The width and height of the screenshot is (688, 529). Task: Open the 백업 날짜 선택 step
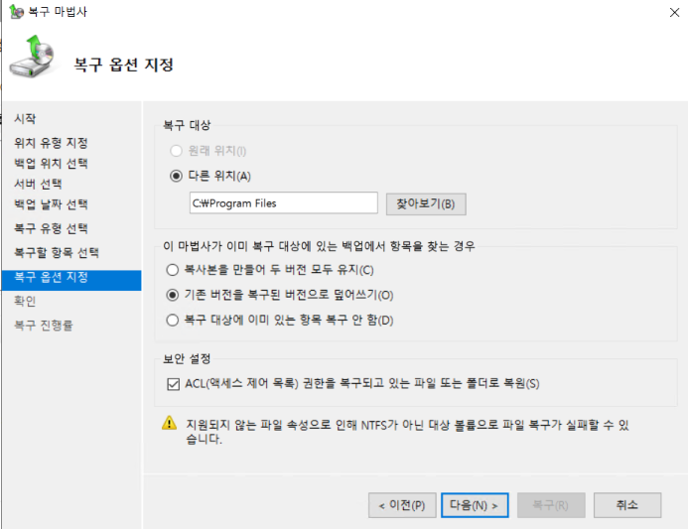coord(51,204)
